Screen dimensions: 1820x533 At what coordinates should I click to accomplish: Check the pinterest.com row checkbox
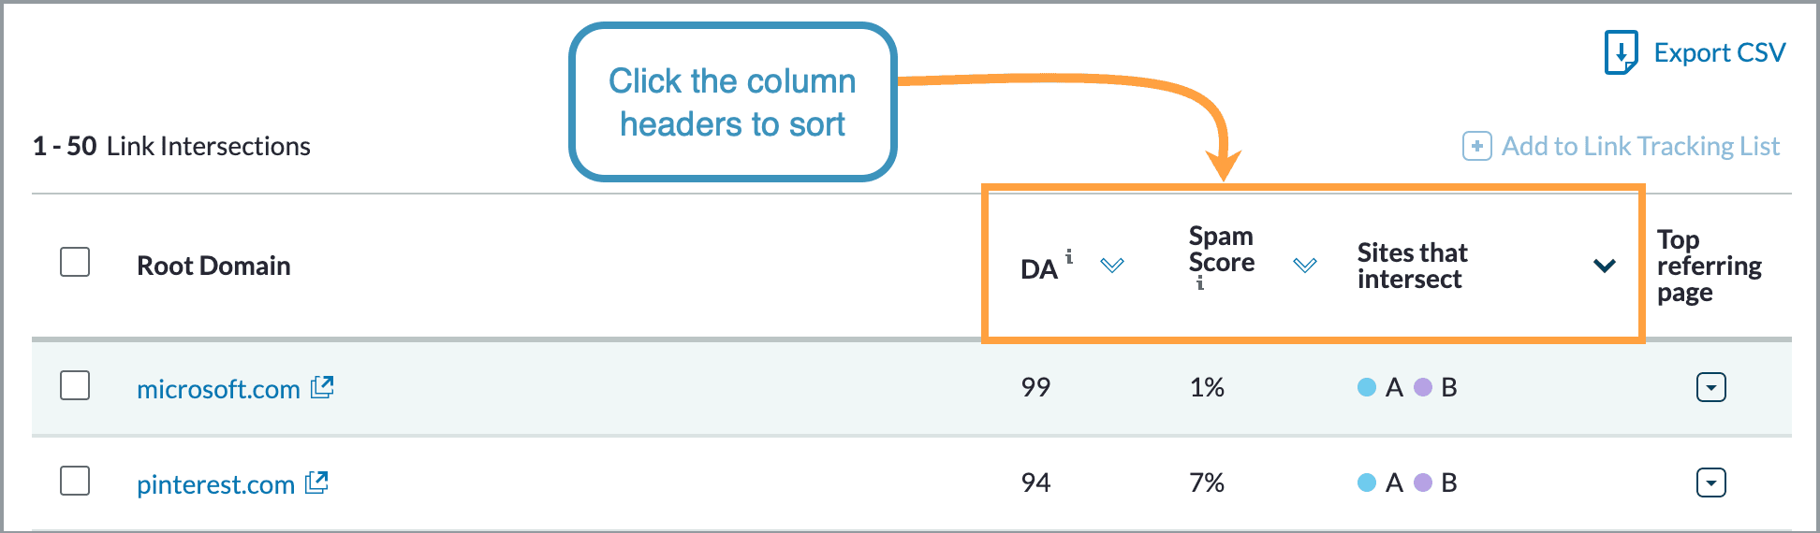pyautogui.click(x=75, y=481)
